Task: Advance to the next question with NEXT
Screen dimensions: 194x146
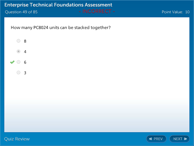Action: 179,139
